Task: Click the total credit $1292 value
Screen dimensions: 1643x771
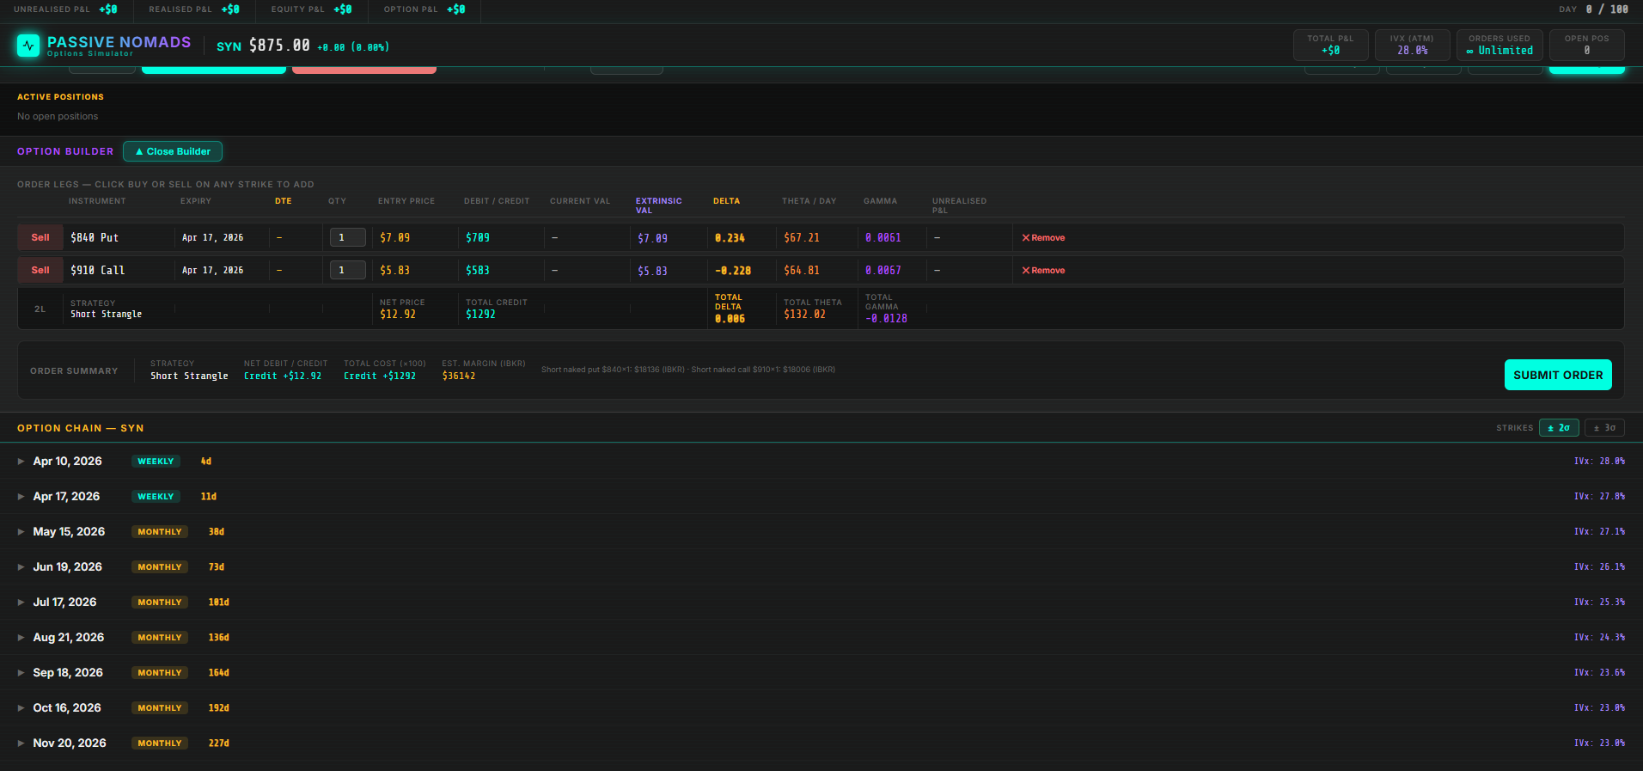Action: 480,315
